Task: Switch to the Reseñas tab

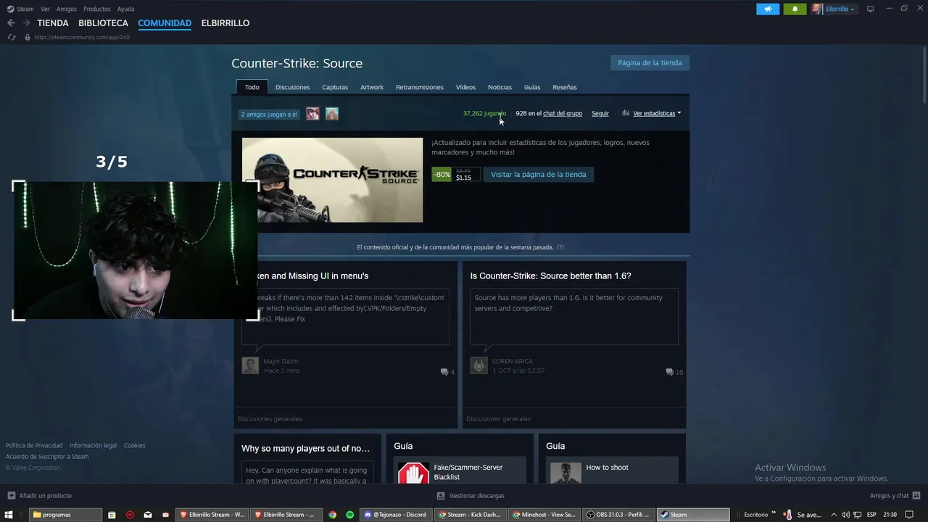Action: tap(565, 87)
